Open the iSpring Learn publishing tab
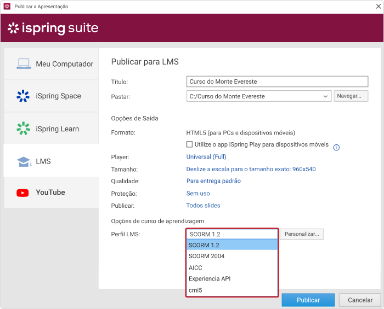384x309 pixels. click(52, 129)
